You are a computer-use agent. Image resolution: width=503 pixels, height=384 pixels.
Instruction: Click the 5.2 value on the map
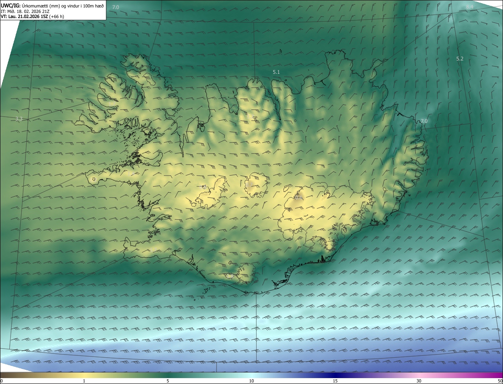460,59
